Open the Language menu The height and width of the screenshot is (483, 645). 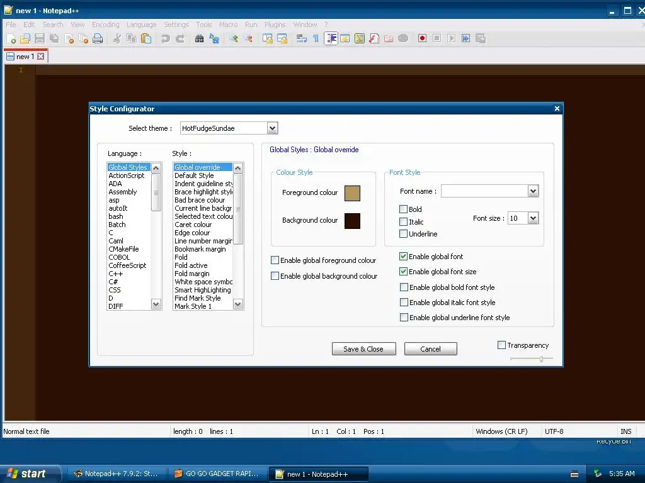(141, 25)
